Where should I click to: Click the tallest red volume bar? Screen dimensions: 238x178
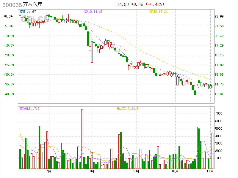click(x=82, y=139)
